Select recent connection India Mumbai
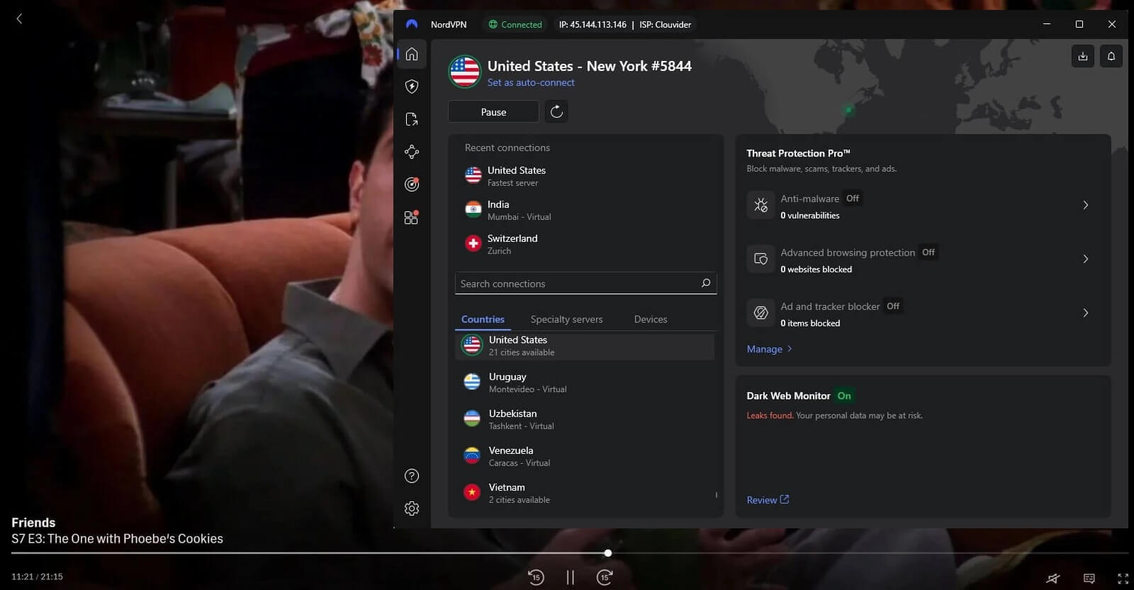 (x=585, y=210)
